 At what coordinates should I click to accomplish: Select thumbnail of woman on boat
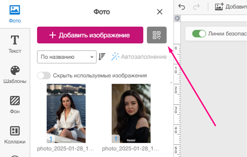[66, 113]
